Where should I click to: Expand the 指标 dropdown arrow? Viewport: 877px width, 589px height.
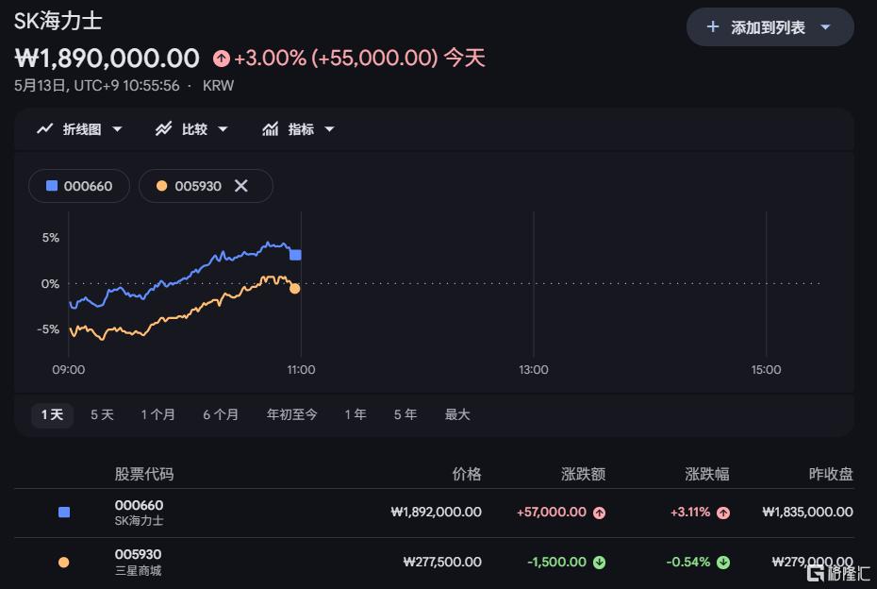(329, 129)
